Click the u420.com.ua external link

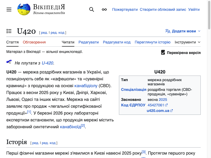tap(158, 111)
